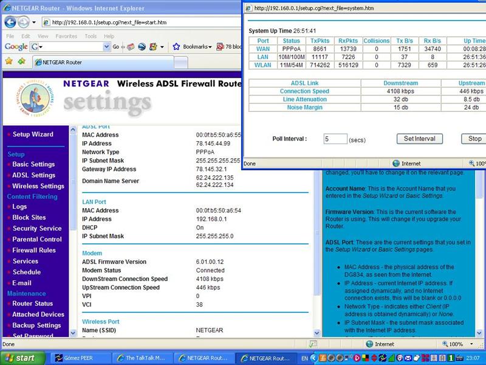This screenshot has height=365, width=486.
Task: Click the pink play-button tray icon
Action: [357, 358]
